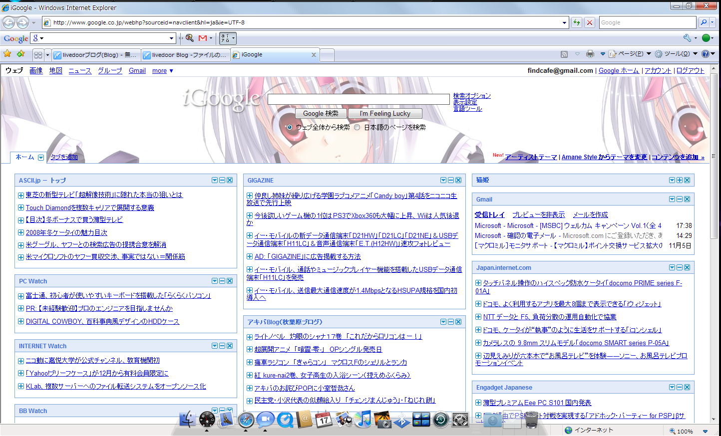Image resolution: width=721 pixels, height=436 pixels.
Task: Open iCal calendar in the Dock
Action: 324,420
